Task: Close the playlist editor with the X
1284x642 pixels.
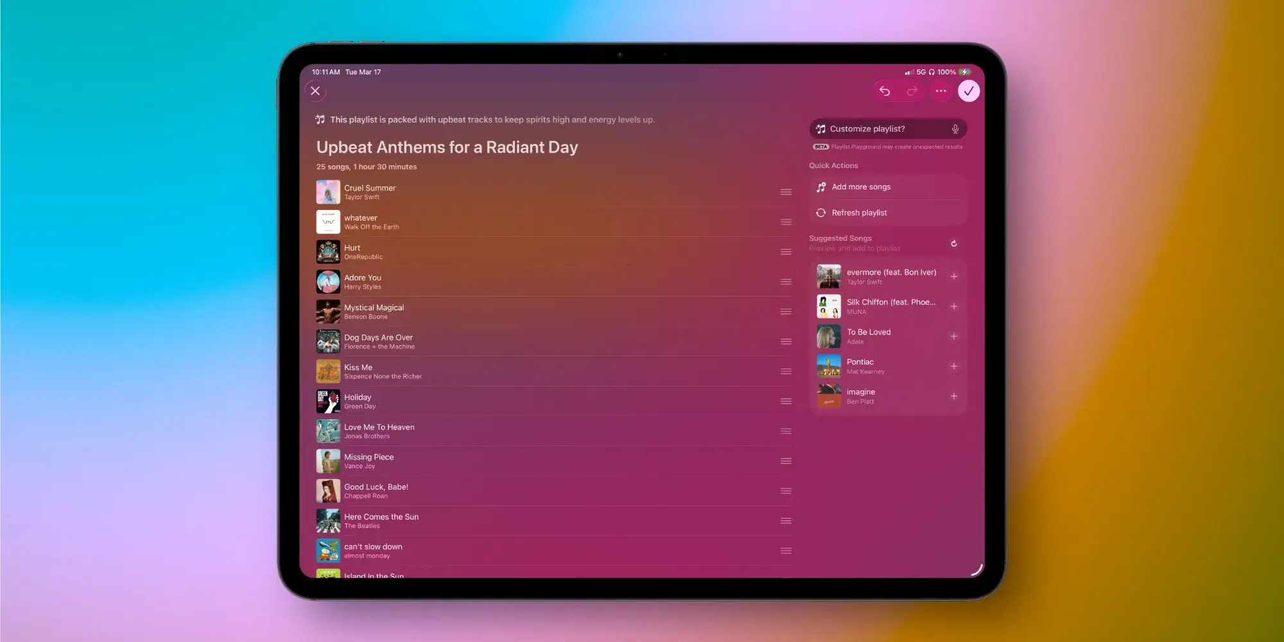Action: 315,91
